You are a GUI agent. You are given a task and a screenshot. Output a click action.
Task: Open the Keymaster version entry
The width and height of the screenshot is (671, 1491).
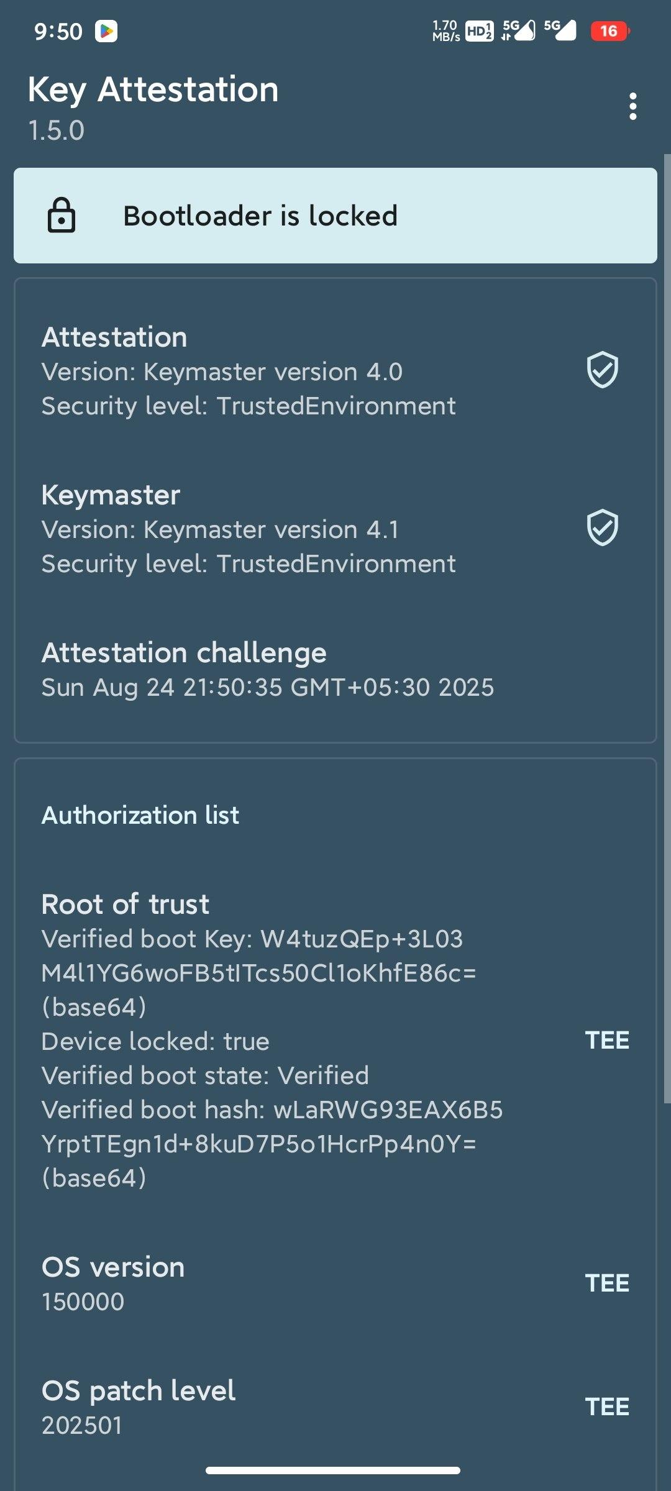coord(335,529)
